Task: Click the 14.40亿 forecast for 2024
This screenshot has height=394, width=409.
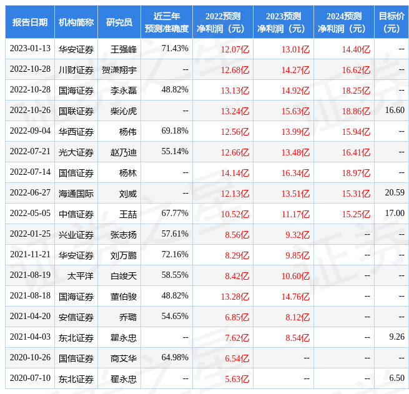Action: [x=356, y=49]
